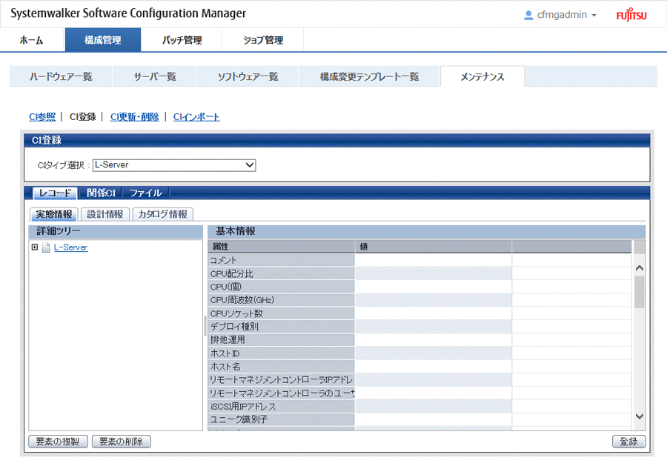Click the リモートマネジメントコントローラIPアドレス row label

pyautogui.click(x=281, y=379)
